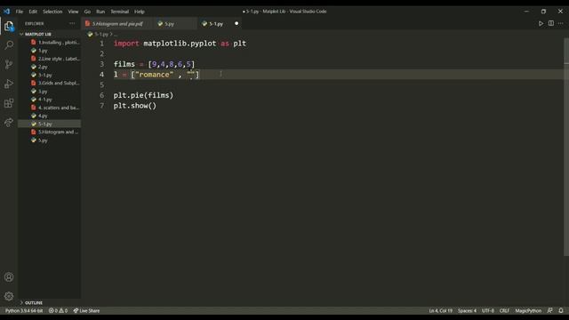Open 1.py in the Explorer tree
The height and width of the screenshot is (320, 569).
pyautogui.click(x=50, y=51)
